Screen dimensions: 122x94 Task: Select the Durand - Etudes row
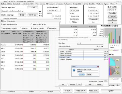point(83,57)
